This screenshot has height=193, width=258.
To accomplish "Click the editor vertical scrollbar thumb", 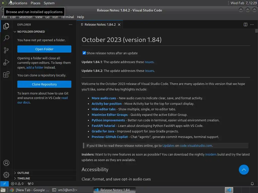I will tap(256, 31).
